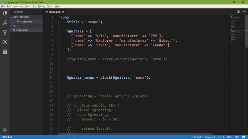Open the Tasks menu

[x=50, y=6]
